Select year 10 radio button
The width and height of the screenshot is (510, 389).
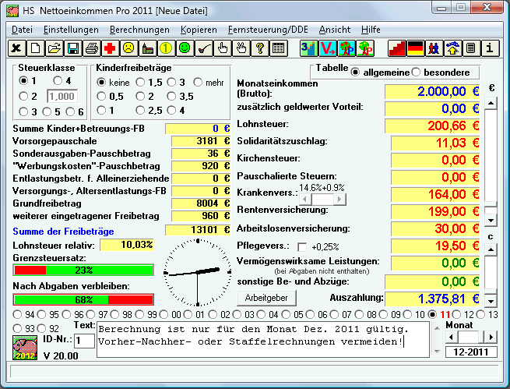point(409,314)
